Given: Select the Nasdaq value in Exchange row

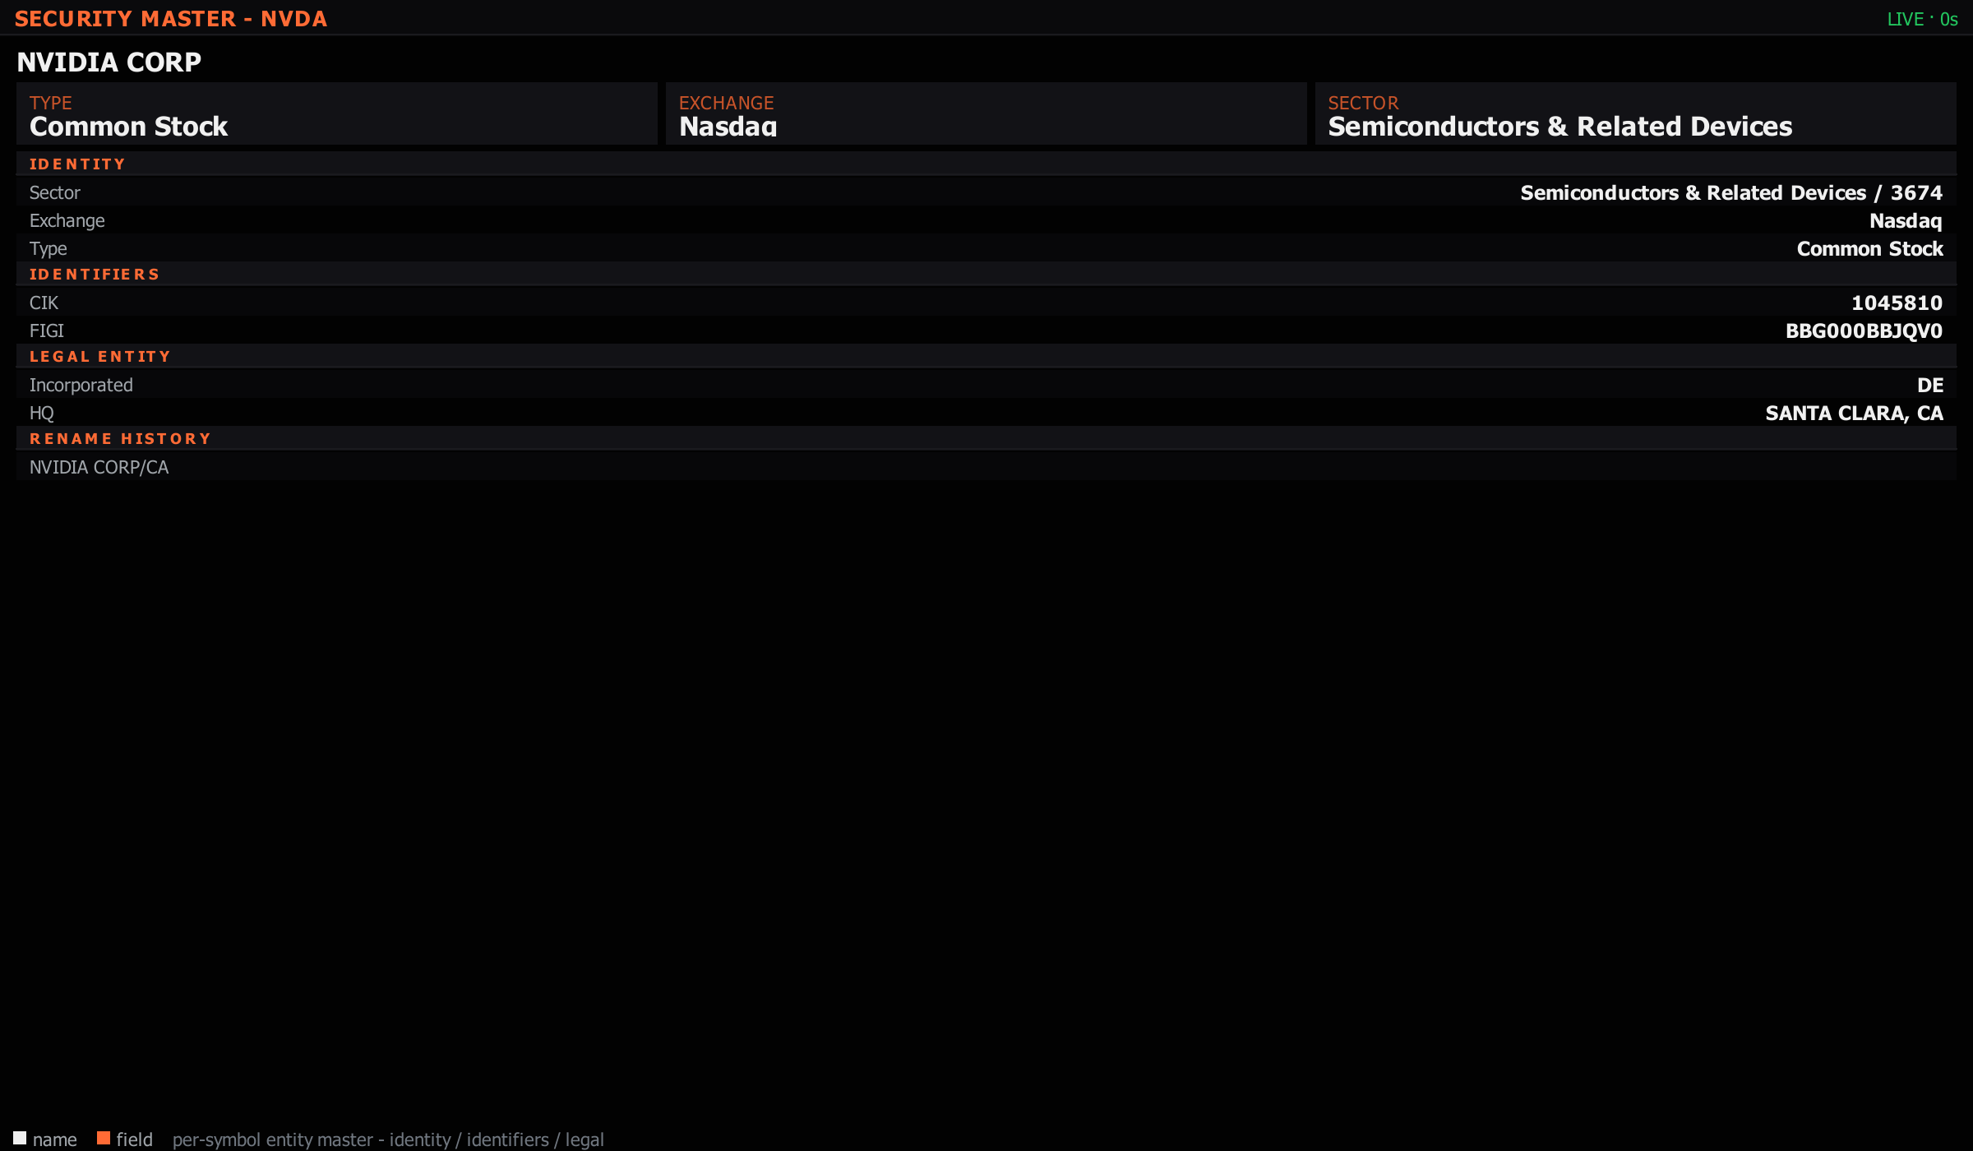Looking at the screenshot, I should [x=1906, y=221].
